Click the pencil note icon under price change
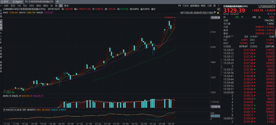Viewport: 276px width, 125px height. point(269,14)
